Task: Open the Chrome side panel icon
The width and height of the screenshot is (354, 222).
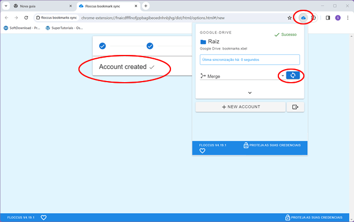Action: [x=327, y=18]
